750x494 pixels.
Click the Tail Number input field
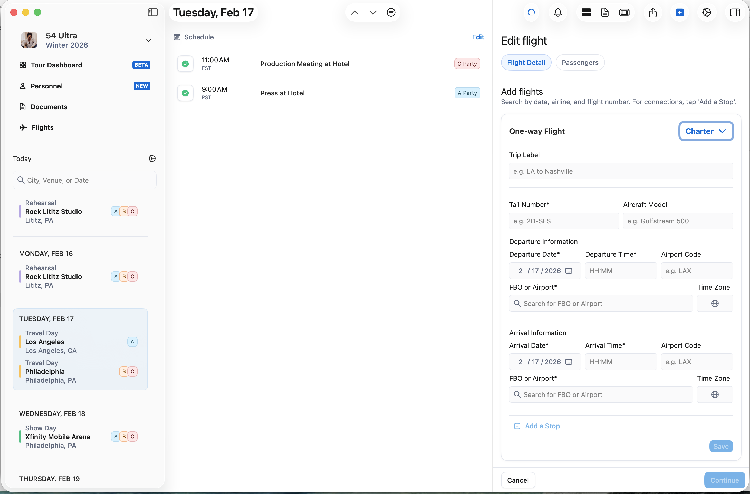564,221
